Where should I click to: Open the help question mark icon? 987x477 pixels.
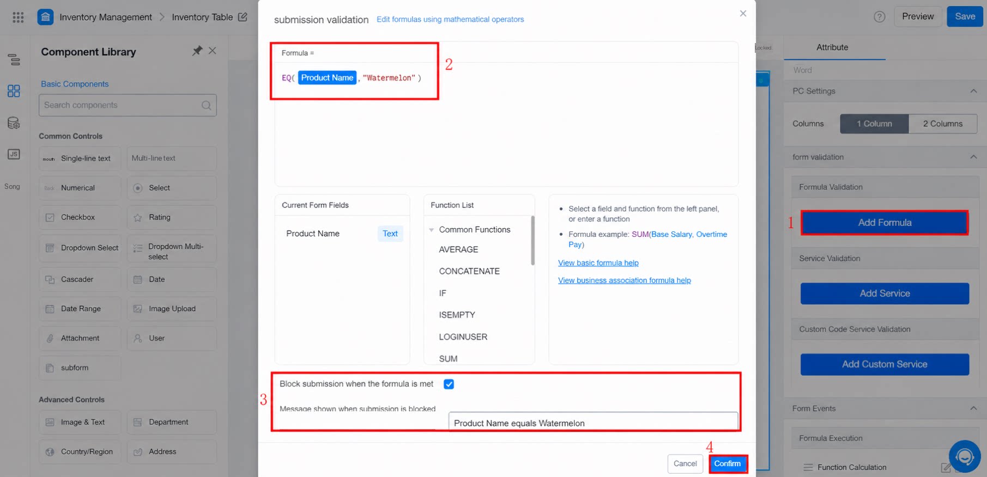click(x=879, y=17)
